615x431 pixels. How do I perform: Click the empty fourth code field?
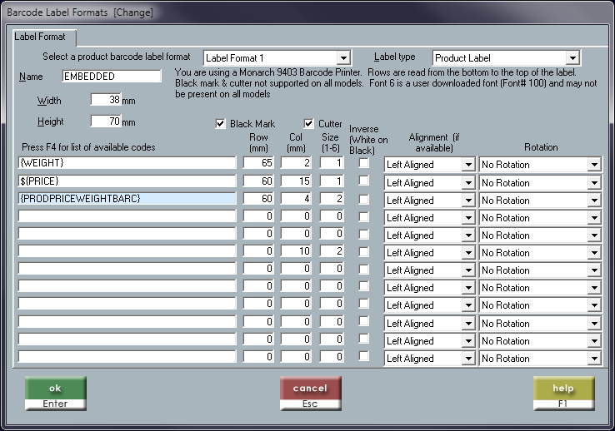coord(127,216)
